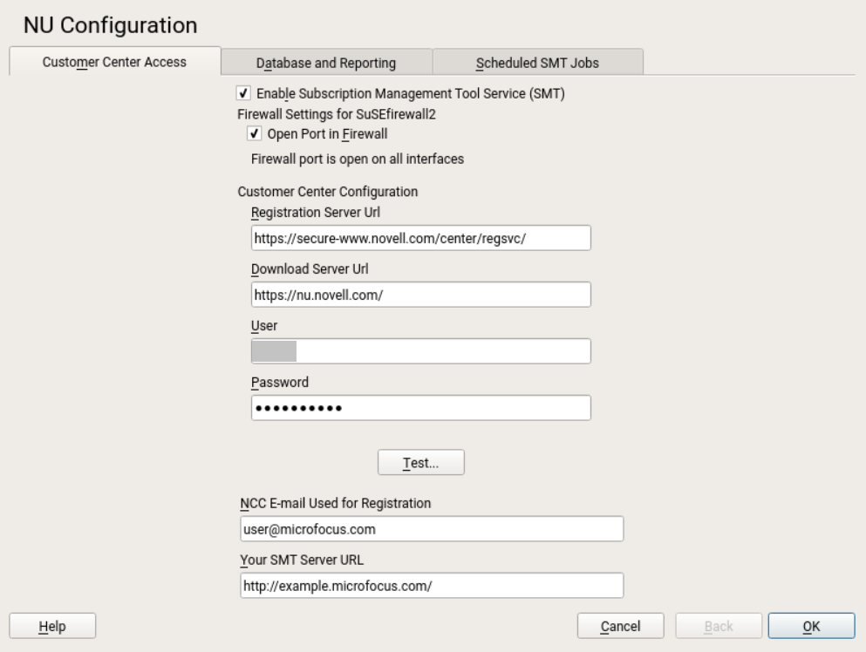Open the Scheduled SMT Jobs tab

pos(537,63)
